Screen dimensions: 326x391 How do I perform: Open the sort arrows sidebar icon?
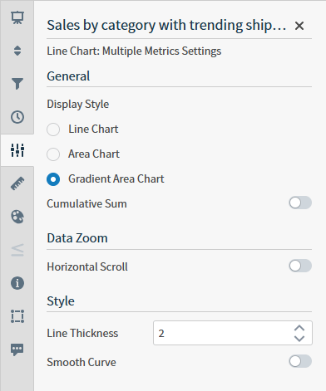tap(17, 51)
